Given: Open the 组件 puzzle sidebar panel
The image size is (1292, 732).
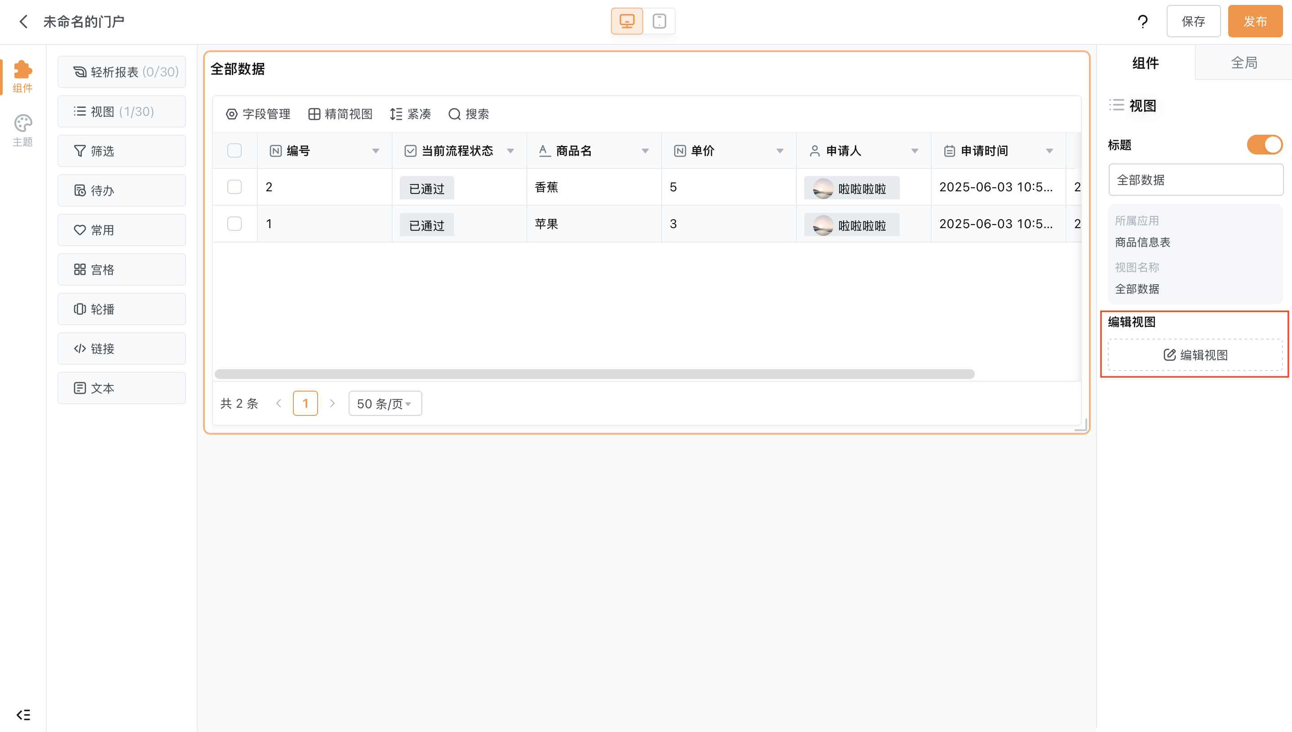Looking at the screenshot, I should (x=22, y=77).
